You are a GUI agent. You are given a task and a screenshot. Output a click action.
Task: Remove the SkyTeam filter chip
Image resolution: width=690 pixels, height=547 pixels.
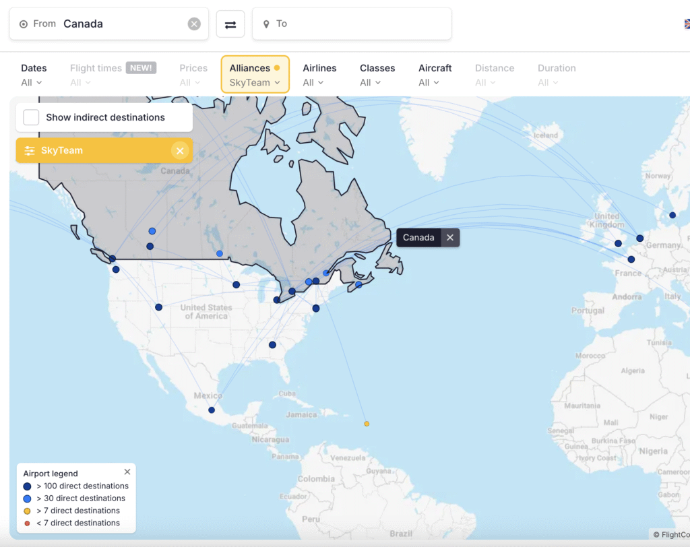180,151
